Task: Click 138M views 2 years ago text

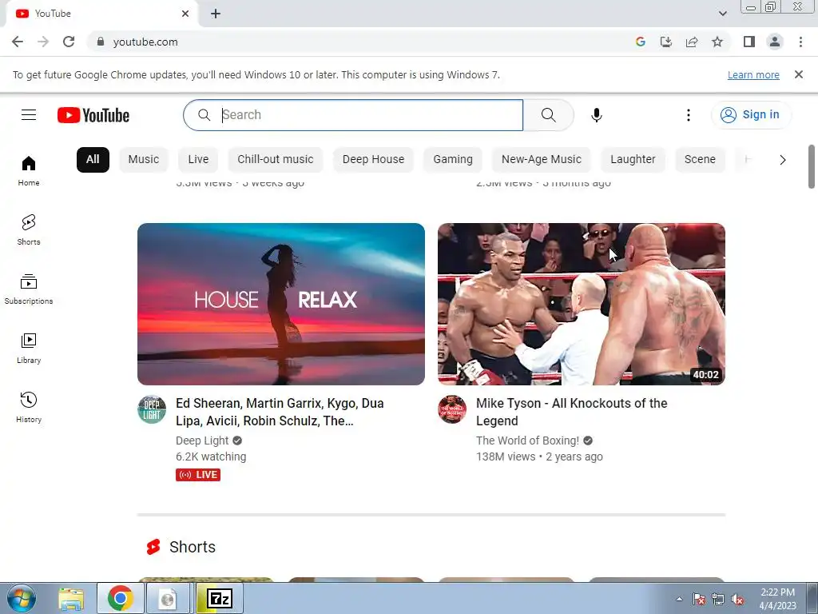Action: (539, 457)
